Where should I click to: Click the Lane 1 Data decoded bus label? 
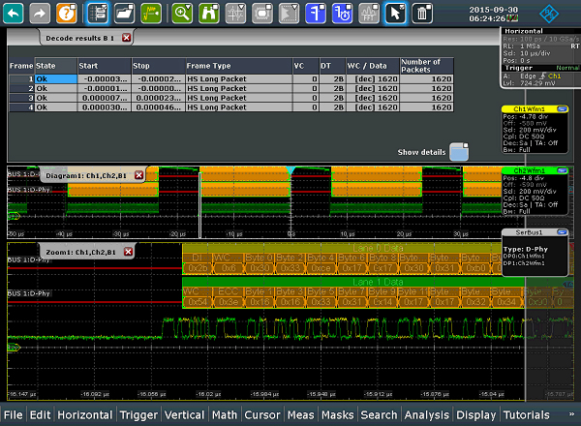(x=378, y=282)
